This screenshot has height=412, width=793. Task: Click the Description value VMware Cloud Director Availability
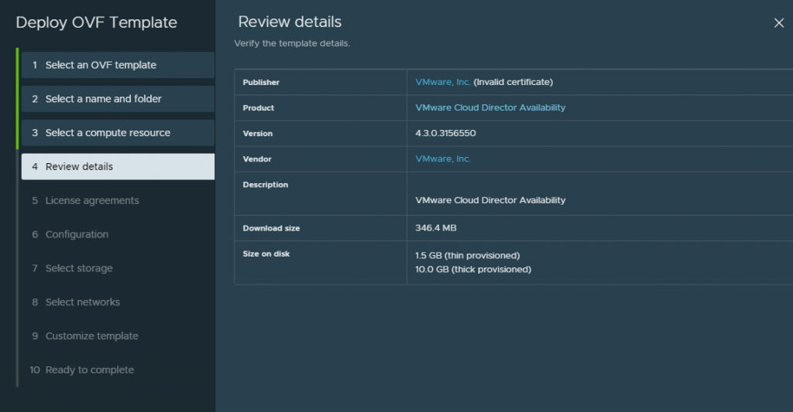tap(490, 200)
